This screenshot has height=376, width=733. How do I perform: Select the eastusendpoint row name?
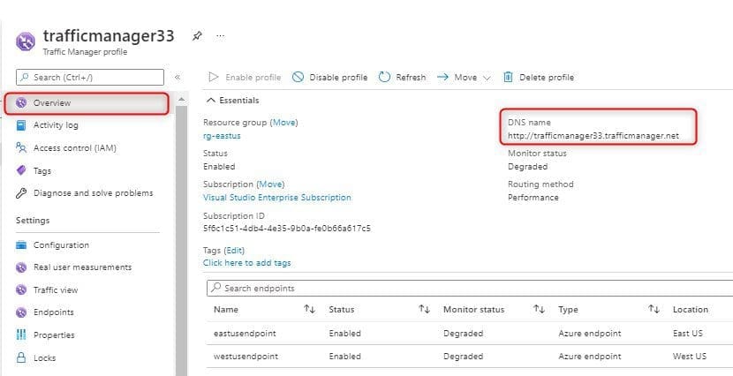[245, 334]
